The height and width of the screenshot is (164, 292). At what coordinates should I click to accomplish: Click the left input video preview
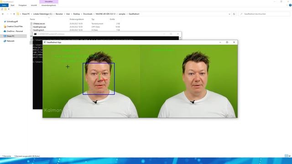click(x=91, y=81)
